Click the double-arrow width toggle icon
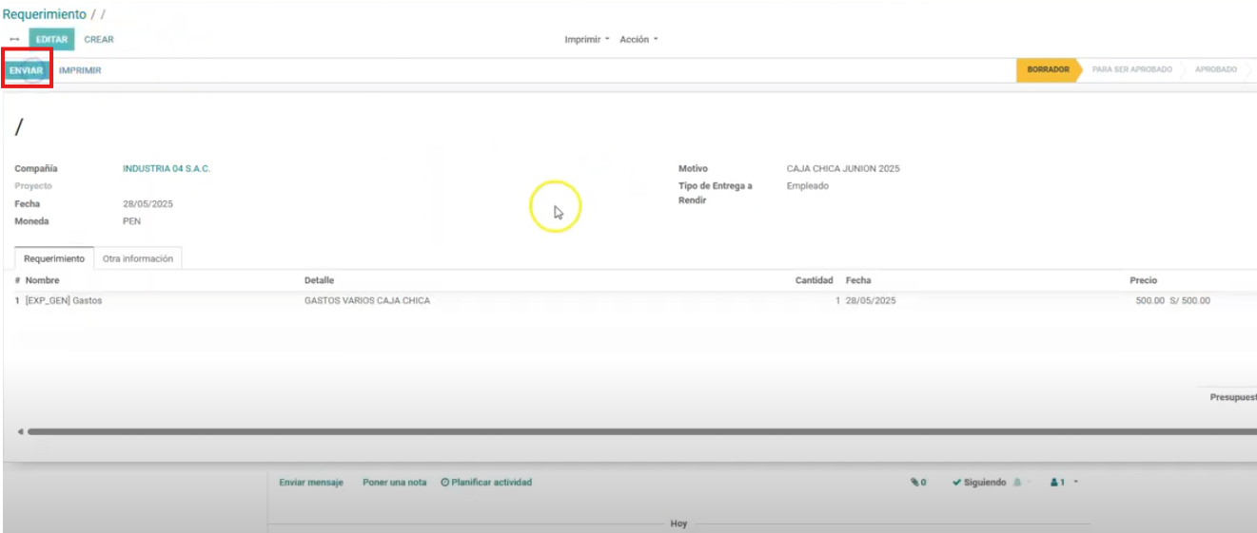This screenshot has width=1257, height=533. tap(14, 40)
